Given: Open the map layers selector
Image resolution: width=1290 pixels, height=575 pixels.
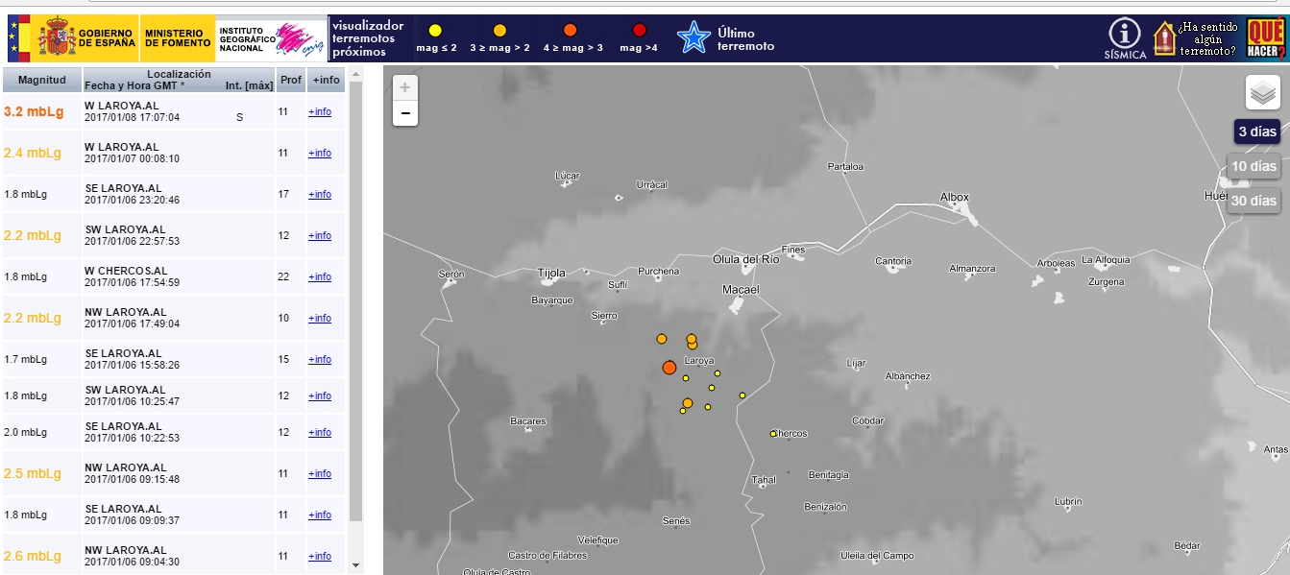Looking at the screenshot, I should (1262, 92).
